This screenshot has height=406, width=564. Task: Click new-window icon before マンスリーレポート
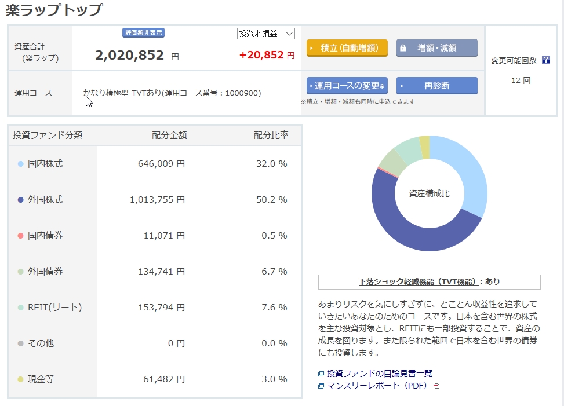click(321, 386)
